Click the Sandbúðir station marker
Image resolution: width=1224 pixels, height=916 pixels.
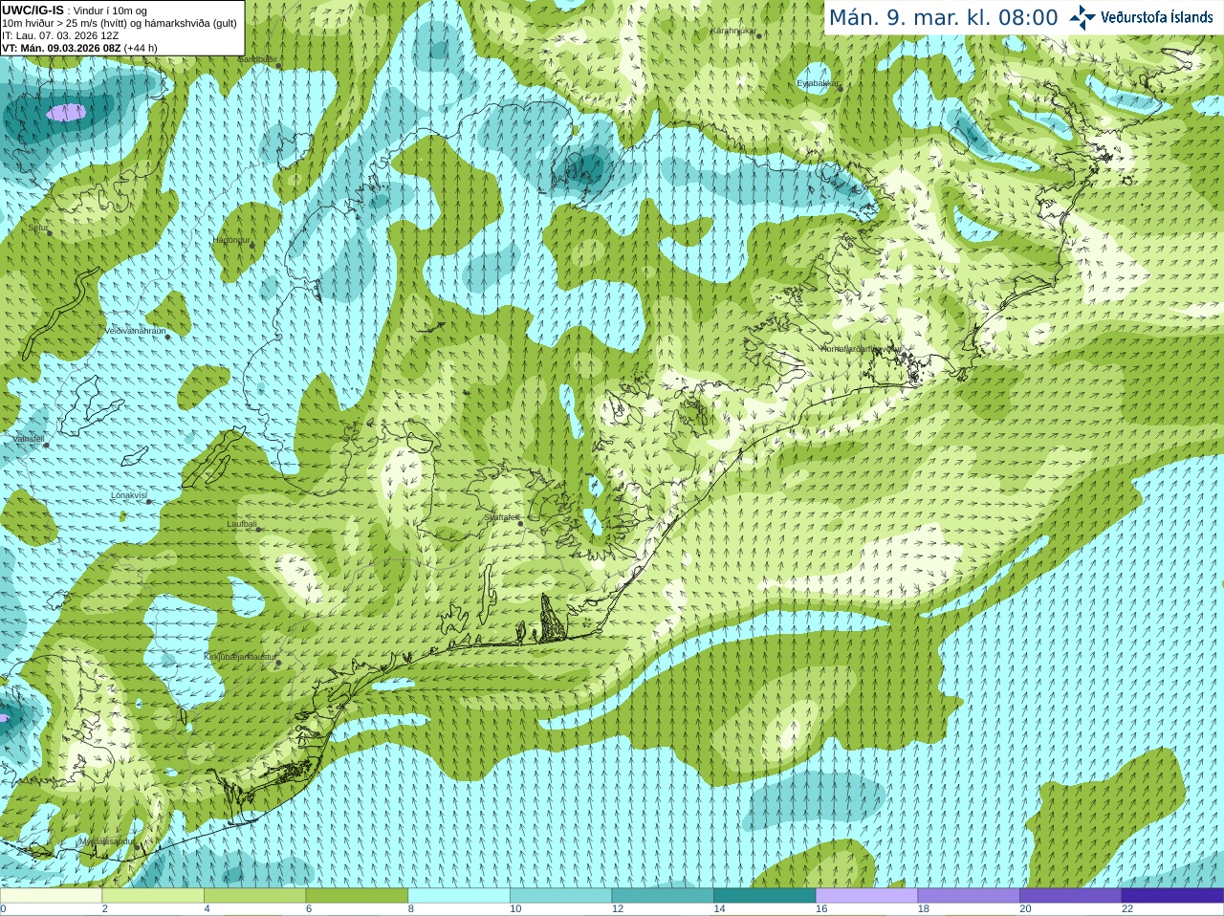click(x=278, y=65)
